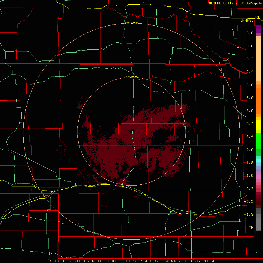Image resolution: width=263 pixels, height=263 pixels.
Task: Click the 8.2 value on the color scale
Action: coord(250,59)
